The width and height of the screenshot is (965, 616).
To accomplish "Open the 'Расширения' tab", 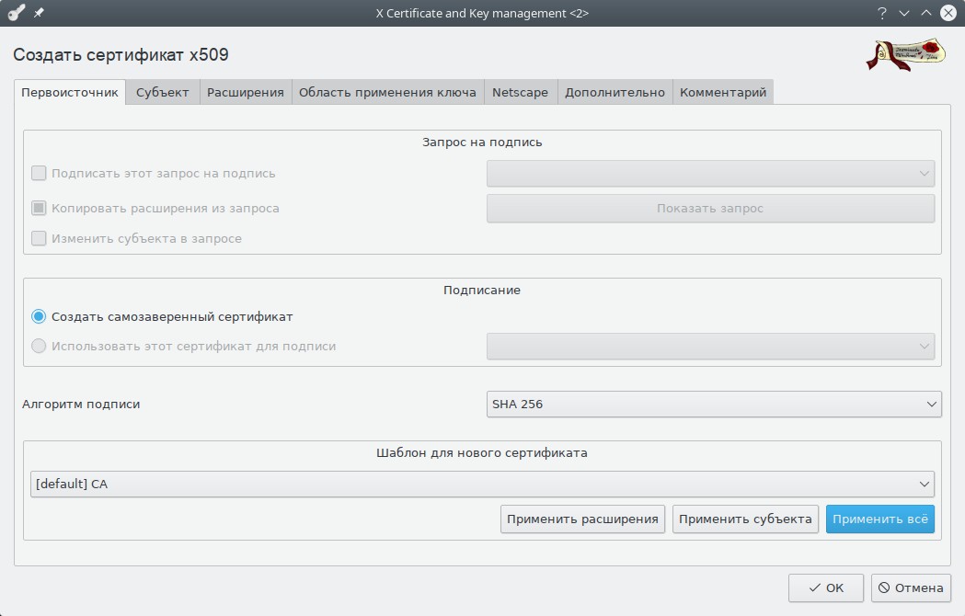I will pos(245,92).
